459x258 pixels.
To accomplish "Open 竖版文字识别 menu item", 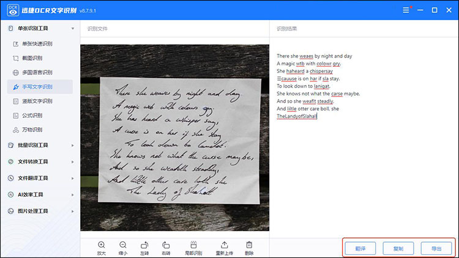I will (40, 101).
